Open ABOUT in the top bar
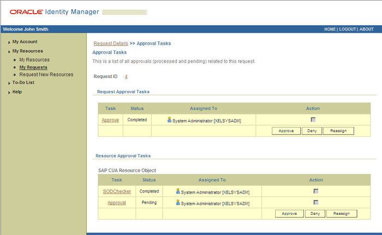Image resolution: width=382 pixels, height=235 pixels. click(x=366, y=29)
